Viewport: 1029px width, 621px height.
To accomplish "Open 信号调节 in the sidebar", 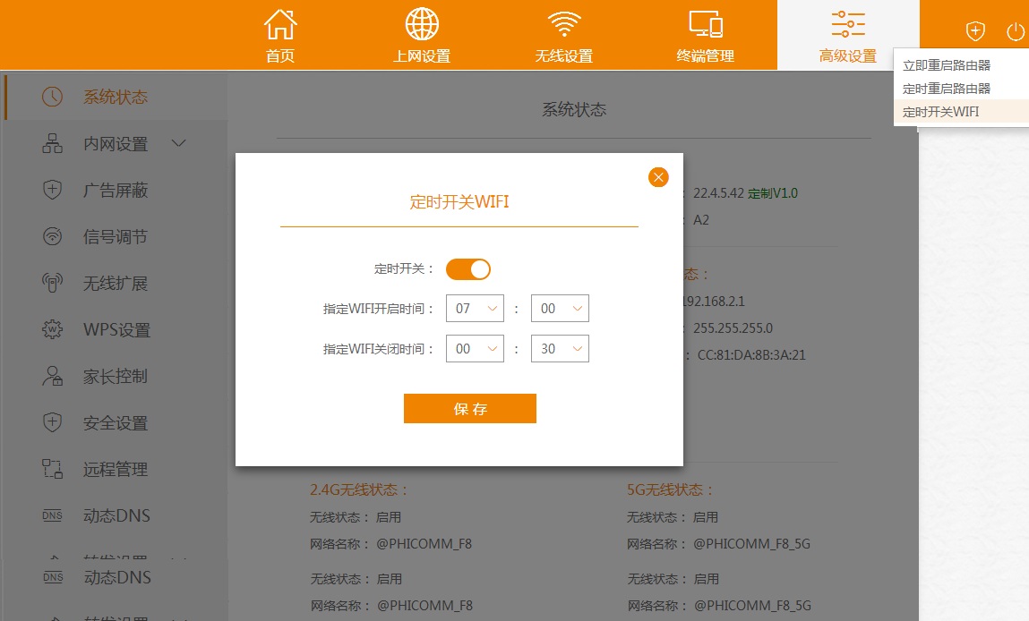I will (x=116, y=237).
